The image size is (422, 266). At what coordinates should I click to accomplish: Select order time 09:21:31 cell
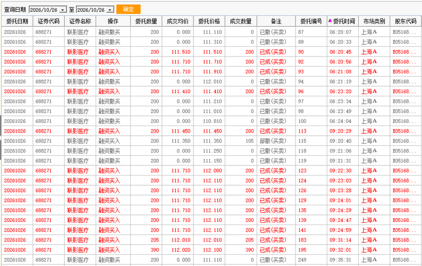[343, 161]
